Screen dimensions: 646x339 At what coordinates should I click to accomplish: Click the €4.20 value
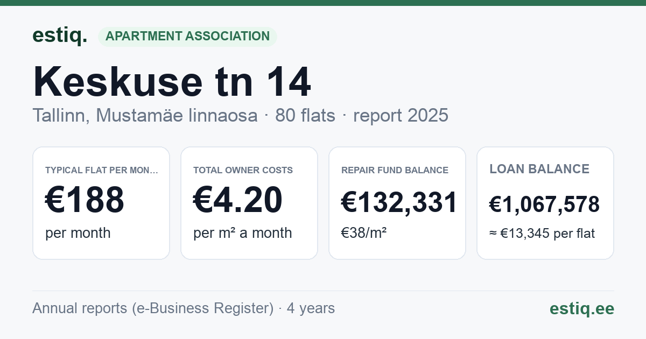click(x=237, y=200)
